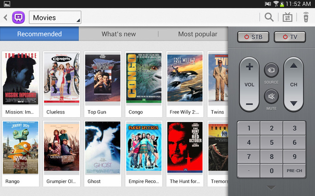The width and height of the screenshot is (315, 196).
Task: Tap keypad number 7
Action: click(249, 157)
